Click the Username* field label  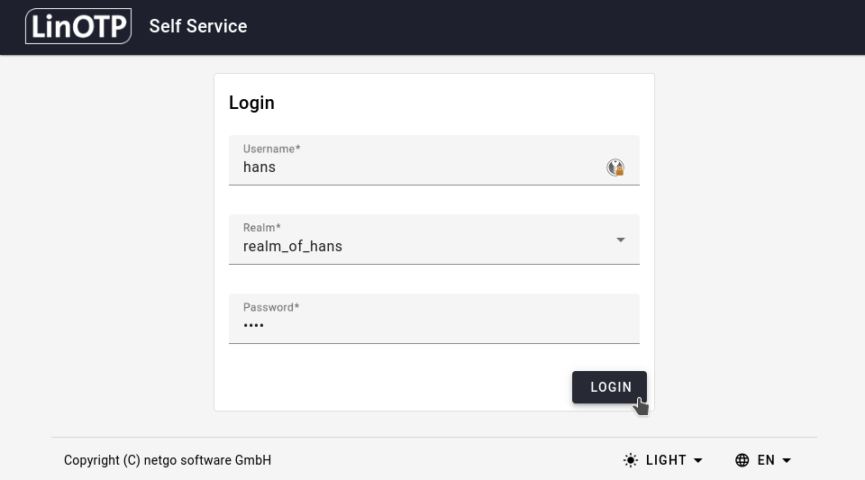pos(271,149)
